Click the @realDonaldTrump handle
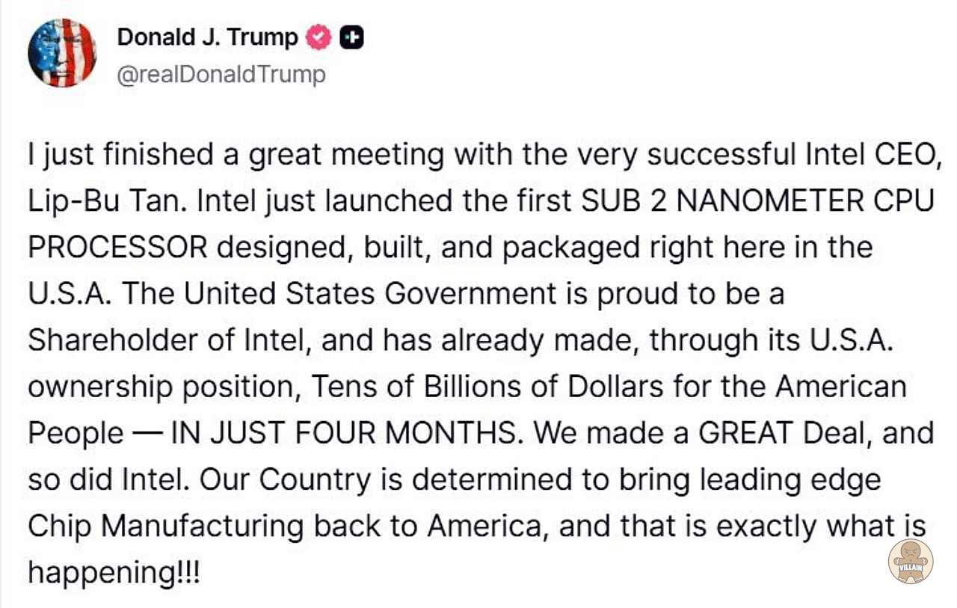Image resolution: width=957 pixels, height=608 pixels. tap(221, 75)
